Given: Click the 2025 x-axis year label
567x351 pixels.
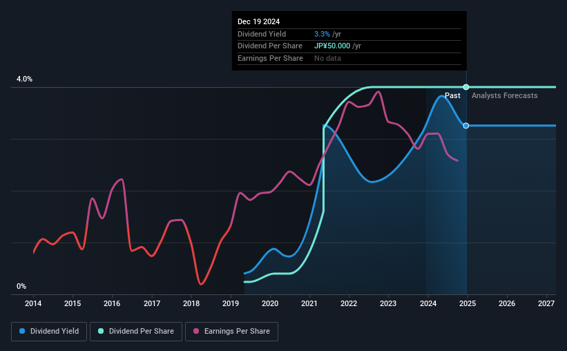Looking at the screenshot, I should (467, 303).
